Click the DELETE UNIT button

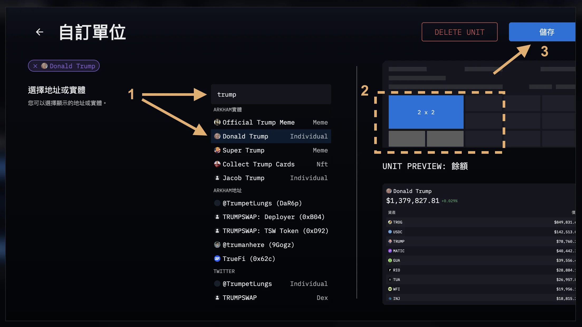pos(459,32)
